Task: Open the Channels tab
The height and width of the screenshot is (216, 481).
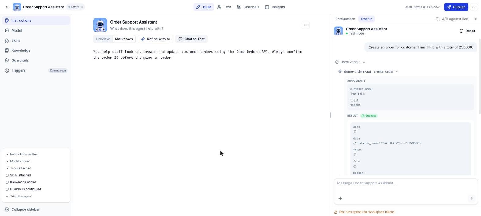Action: tap(248, 7)
